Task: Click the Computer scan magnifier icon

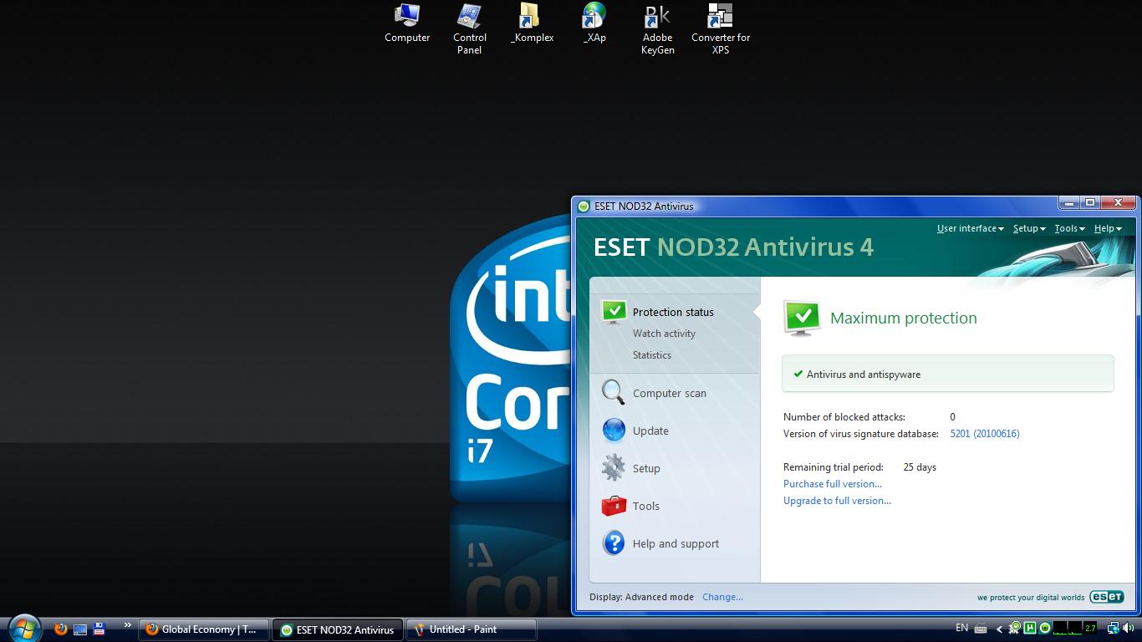Action: click(614, 392)
